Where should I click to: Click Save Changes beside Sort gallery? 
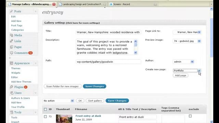click(117, 101)
